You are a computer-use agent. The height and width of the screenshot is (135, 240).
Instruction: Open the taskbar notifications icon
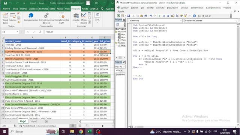(234, 132)
